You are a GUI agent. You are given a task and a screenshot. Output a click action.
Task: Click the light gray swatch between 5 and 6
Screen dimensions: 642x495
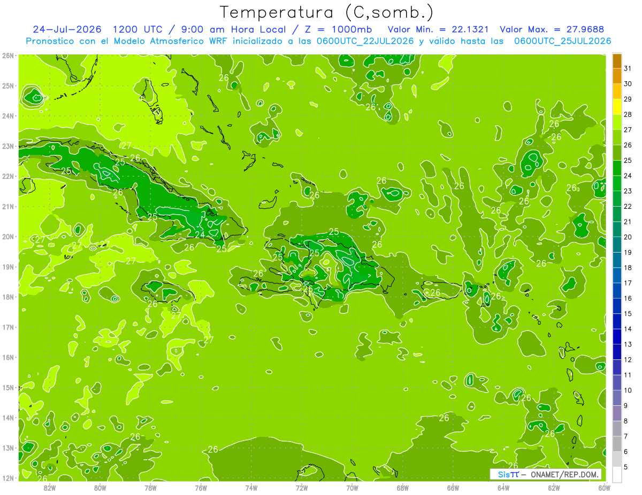click(617, 459)
